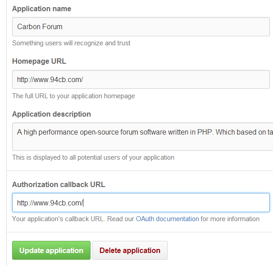Click the 'Homepage URL' label

pyautogui.click(x=39, y=61)
